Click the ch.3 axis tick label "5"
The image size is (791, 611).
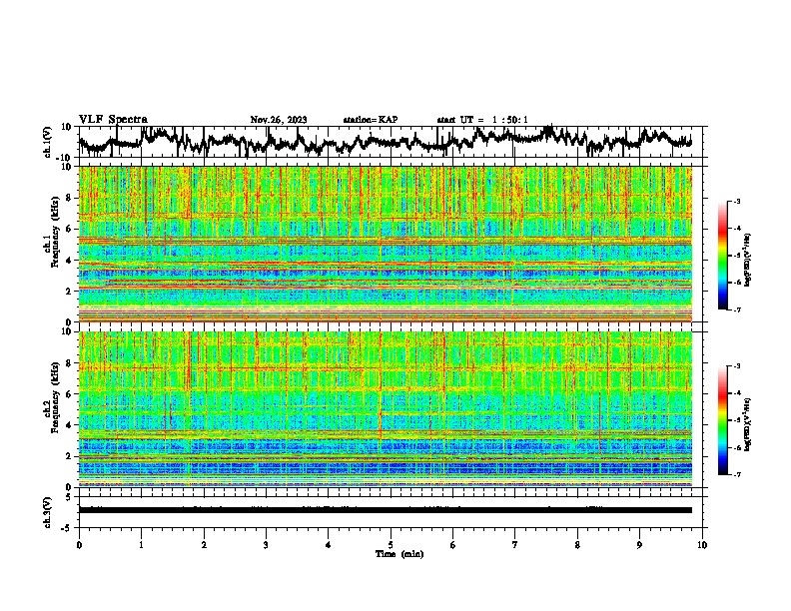[x=69, y=497]
